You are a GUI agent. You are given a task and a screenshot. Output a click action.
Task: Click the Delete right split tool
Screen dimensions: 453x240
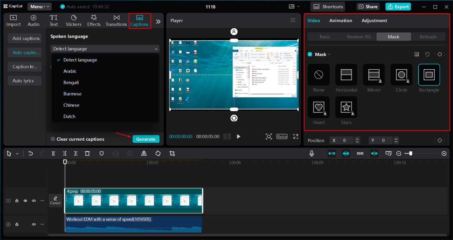(76, 153)
